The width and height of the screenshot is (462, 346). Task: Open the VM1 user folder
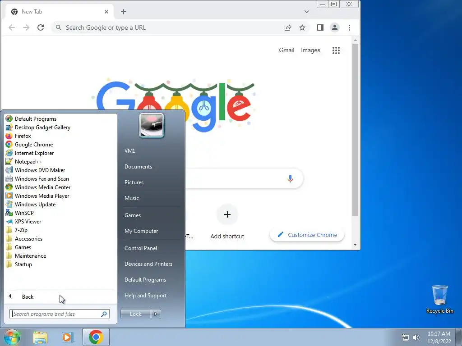129,150
